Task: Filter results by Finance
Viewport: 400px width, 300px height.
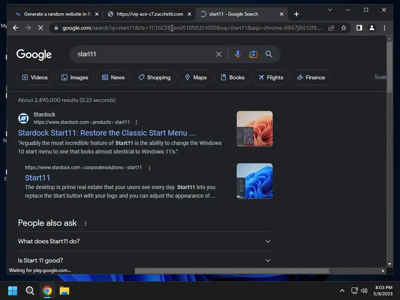Action: coord(311,78)
